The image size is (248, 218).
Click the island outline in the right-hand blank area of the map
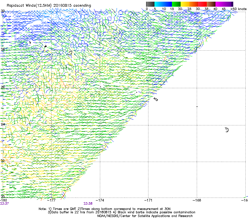tap(227, 130)
